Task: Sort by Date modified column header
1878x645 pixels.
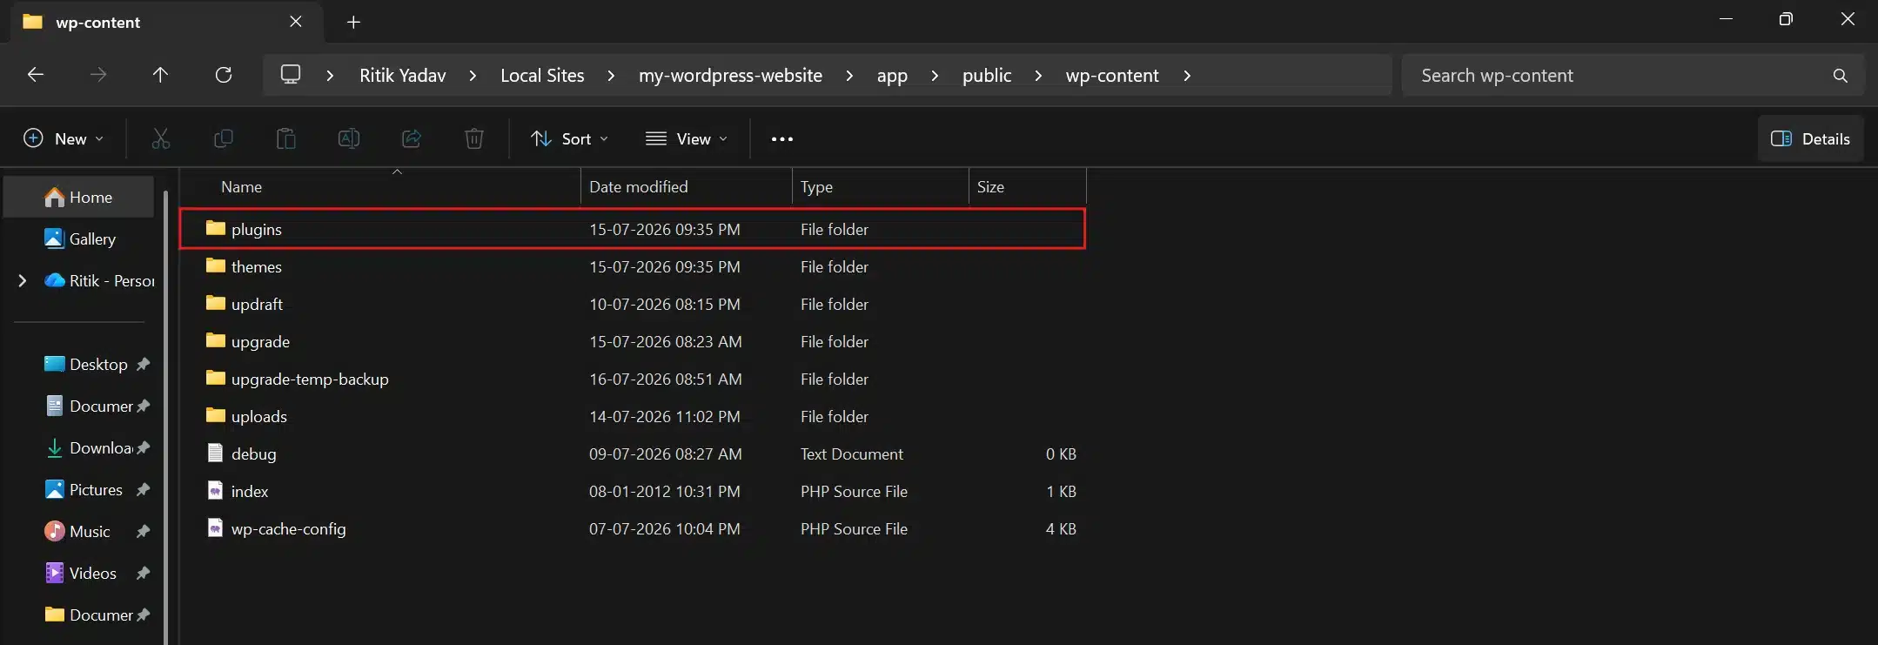Action: (687, 187)
